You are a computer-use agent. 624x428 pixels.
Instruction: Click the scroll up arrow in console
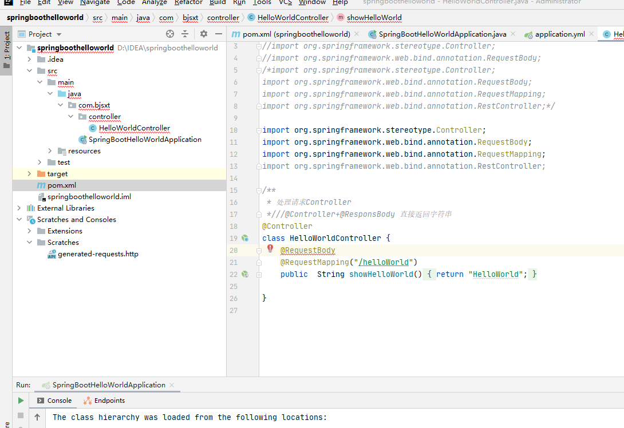37,417
